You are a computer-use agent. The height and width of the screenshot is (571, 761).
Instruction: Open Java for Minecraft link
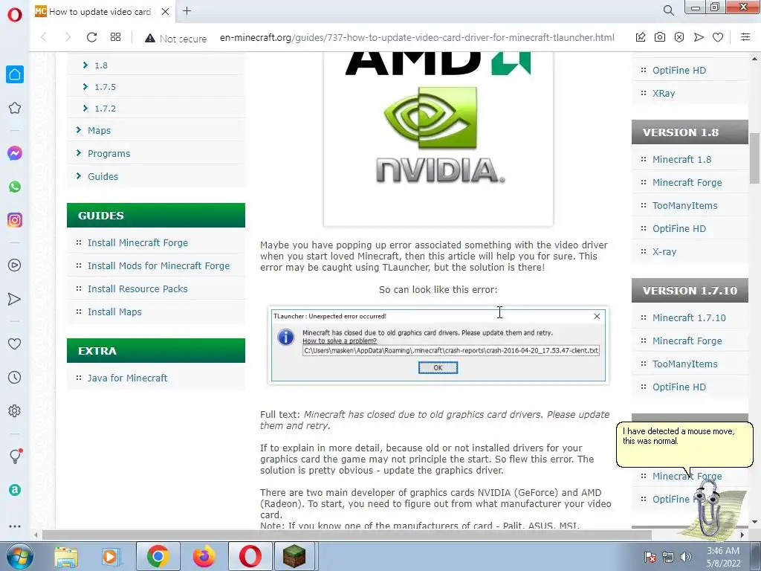click(127, 378)
